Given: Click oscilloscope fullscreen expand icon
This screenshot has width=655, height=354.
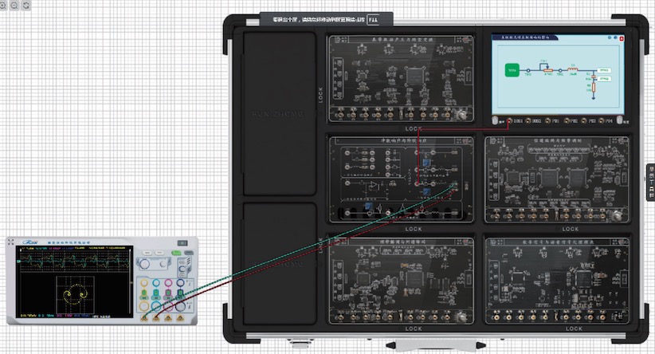Looking at the screenshot, I should (182, 242).
